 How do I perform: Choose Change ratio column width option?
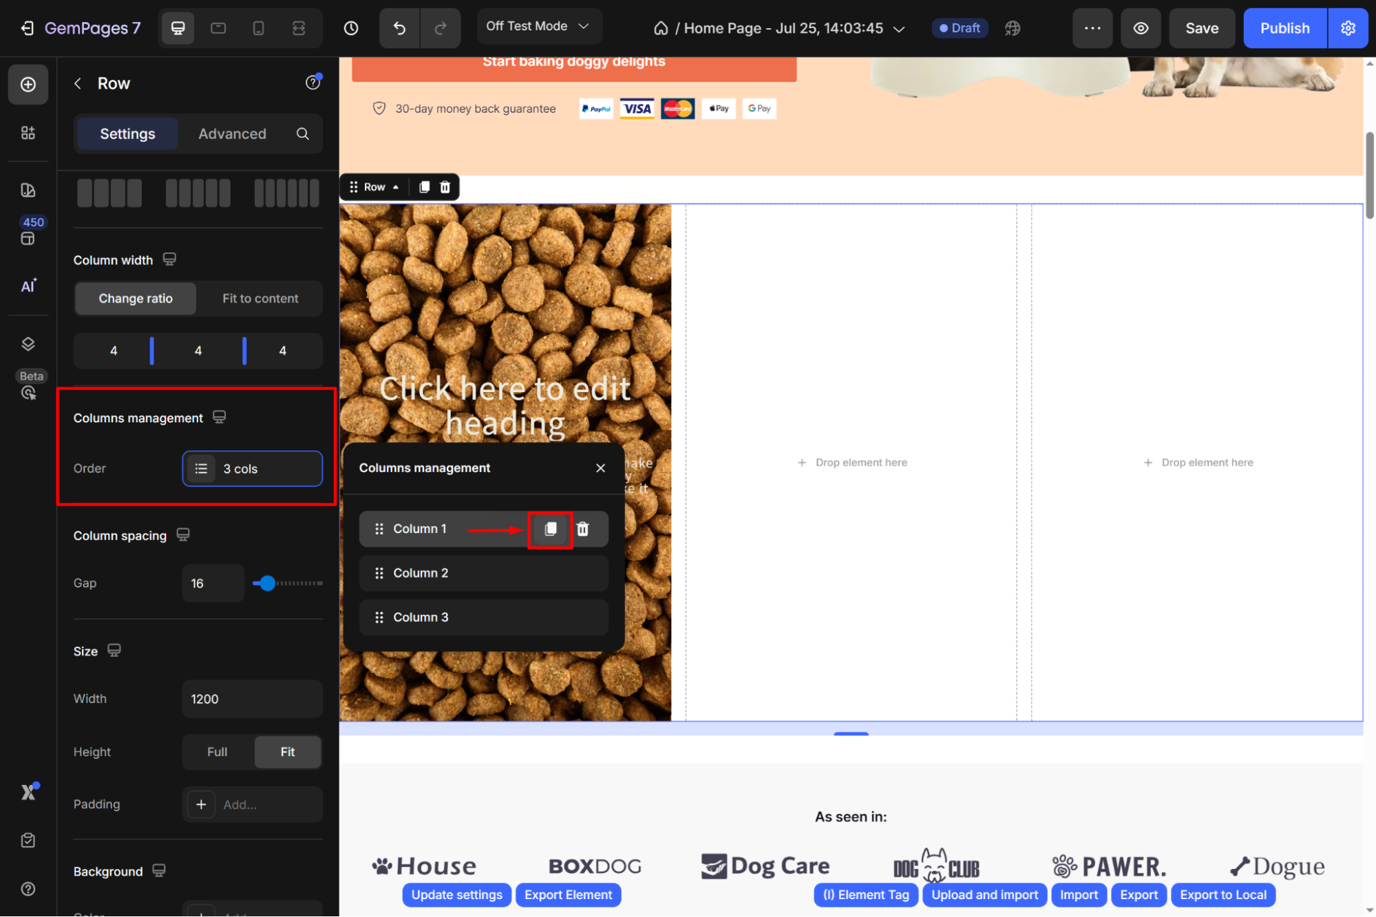coord(136,299)
